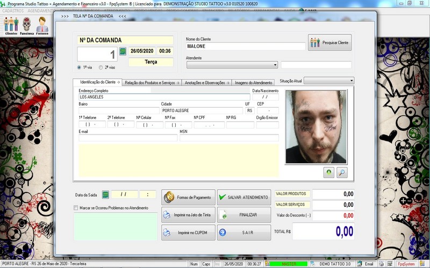Click the comanda date field 26/05/2020
The height and width of the screenshot is (268, 430).
click(142, 51)
